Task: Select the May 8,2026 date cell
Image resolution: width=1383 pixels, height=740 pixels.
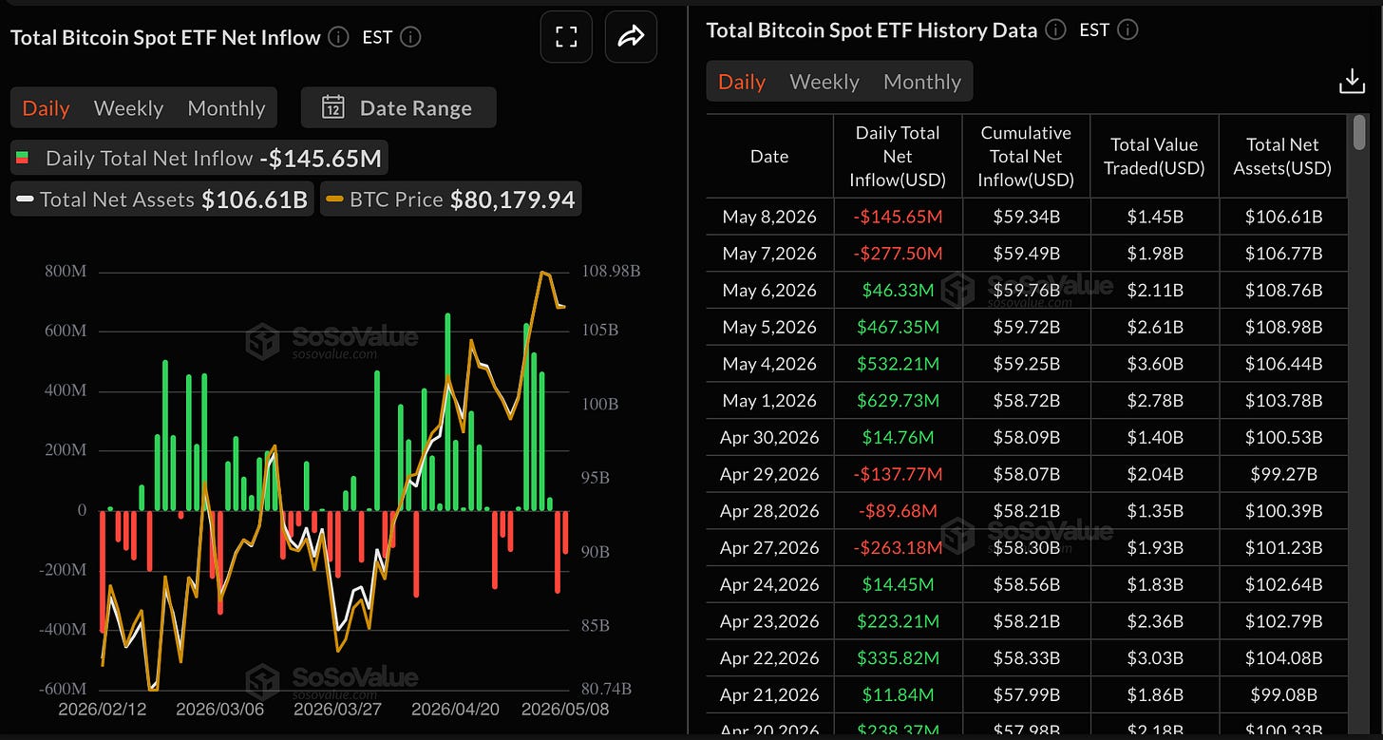Action: pyautogui.click(x=769, y=217)
